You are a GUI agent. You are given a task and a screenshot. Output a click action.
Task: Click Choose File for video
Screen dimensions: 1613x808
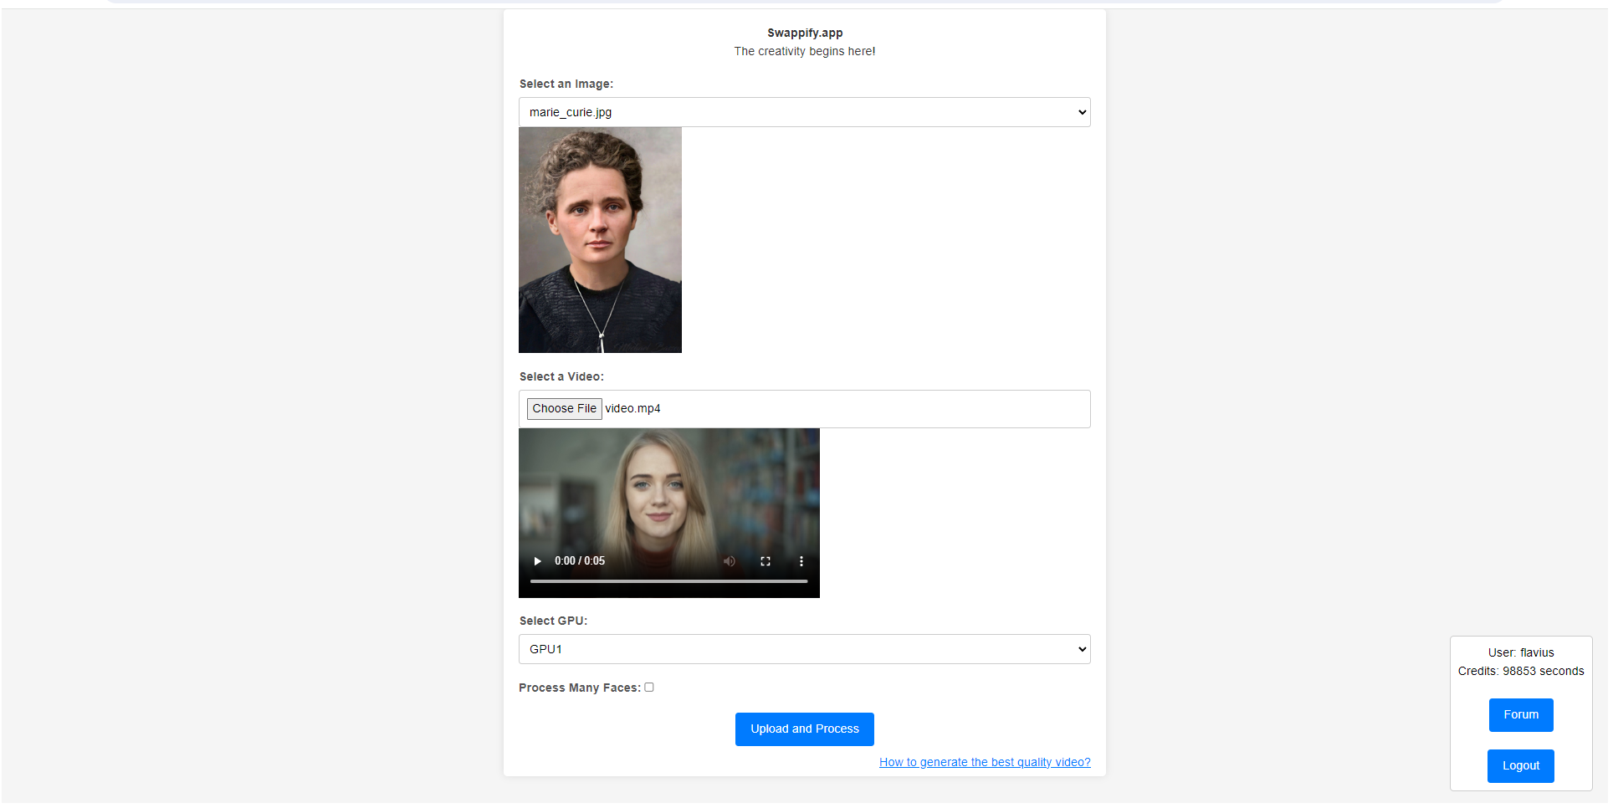pos(565,408)
